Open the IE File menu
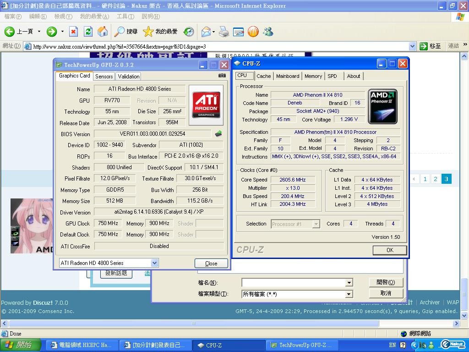 pos(13,16)
